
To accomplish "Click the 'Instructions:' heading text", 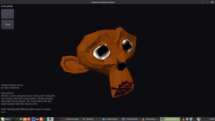I will [7, 93].
